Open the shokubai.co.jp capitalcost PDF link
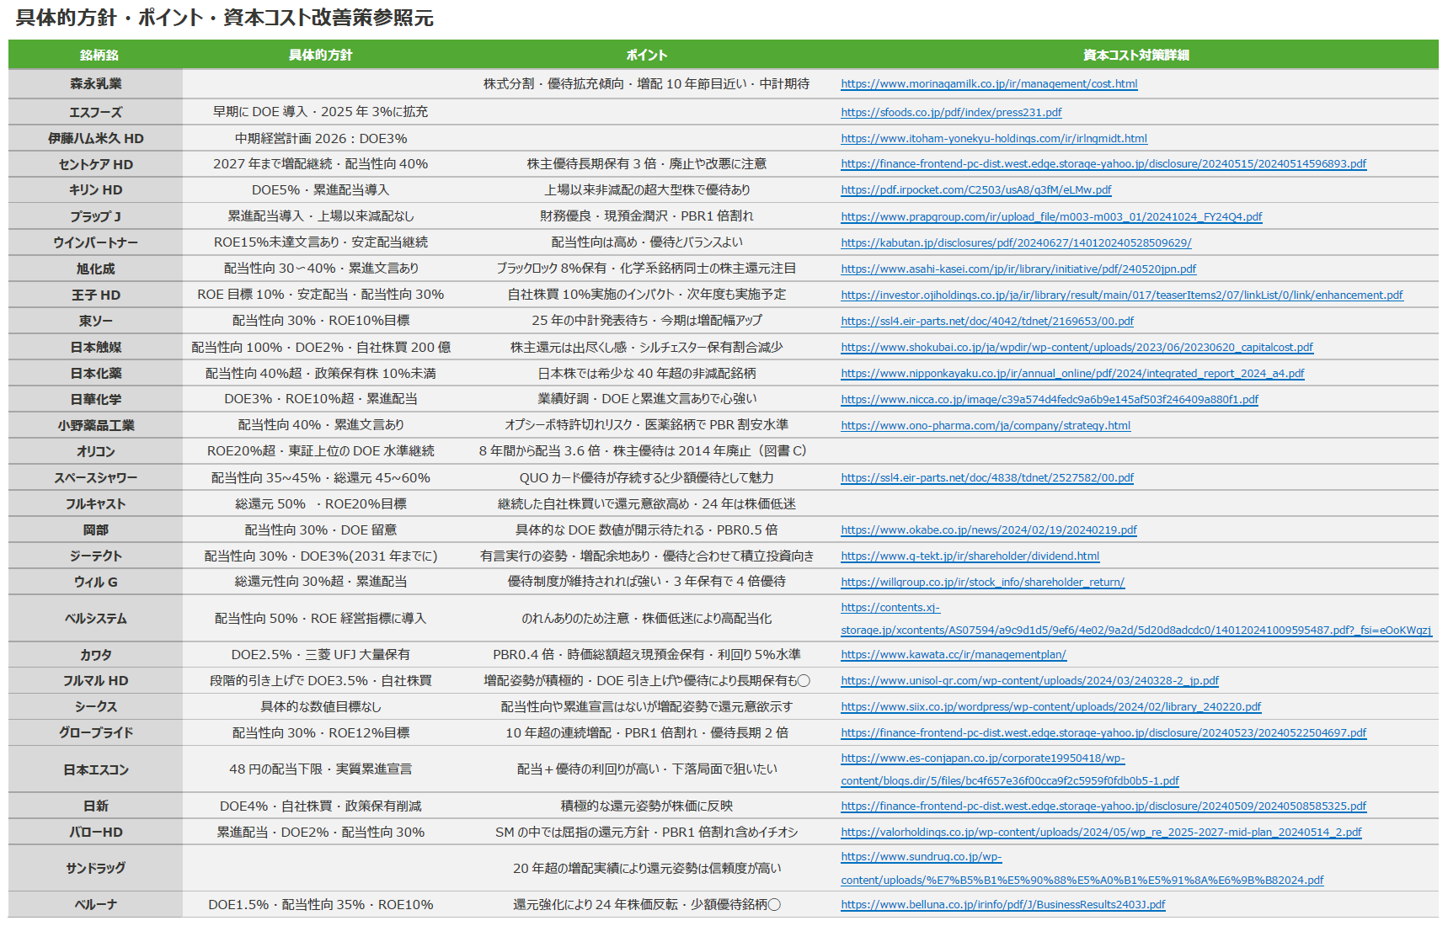This screenshot has width=1448, height=926. [x=1077, y=348]
